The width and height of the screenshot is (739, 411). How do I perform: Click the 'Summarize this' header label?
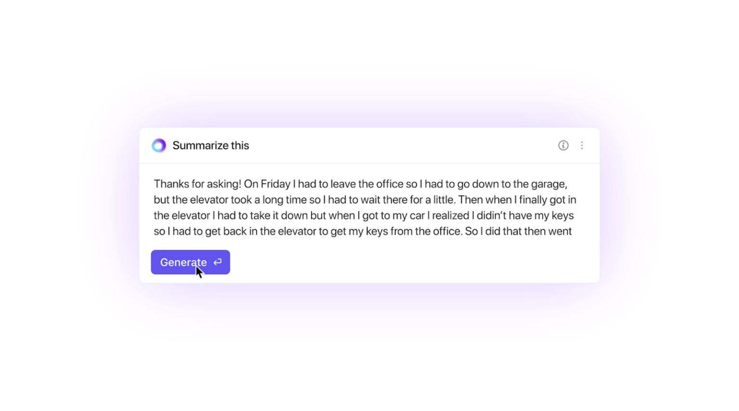point(211,145)
